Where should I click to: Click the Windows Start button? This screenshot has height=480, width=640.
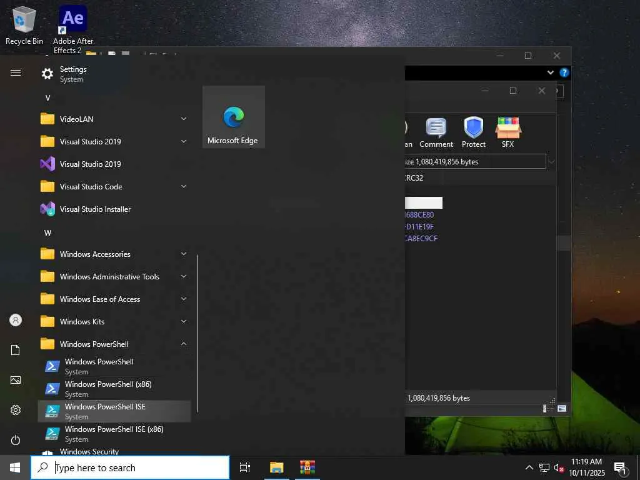pyautogui.click(x=15, y=467)
